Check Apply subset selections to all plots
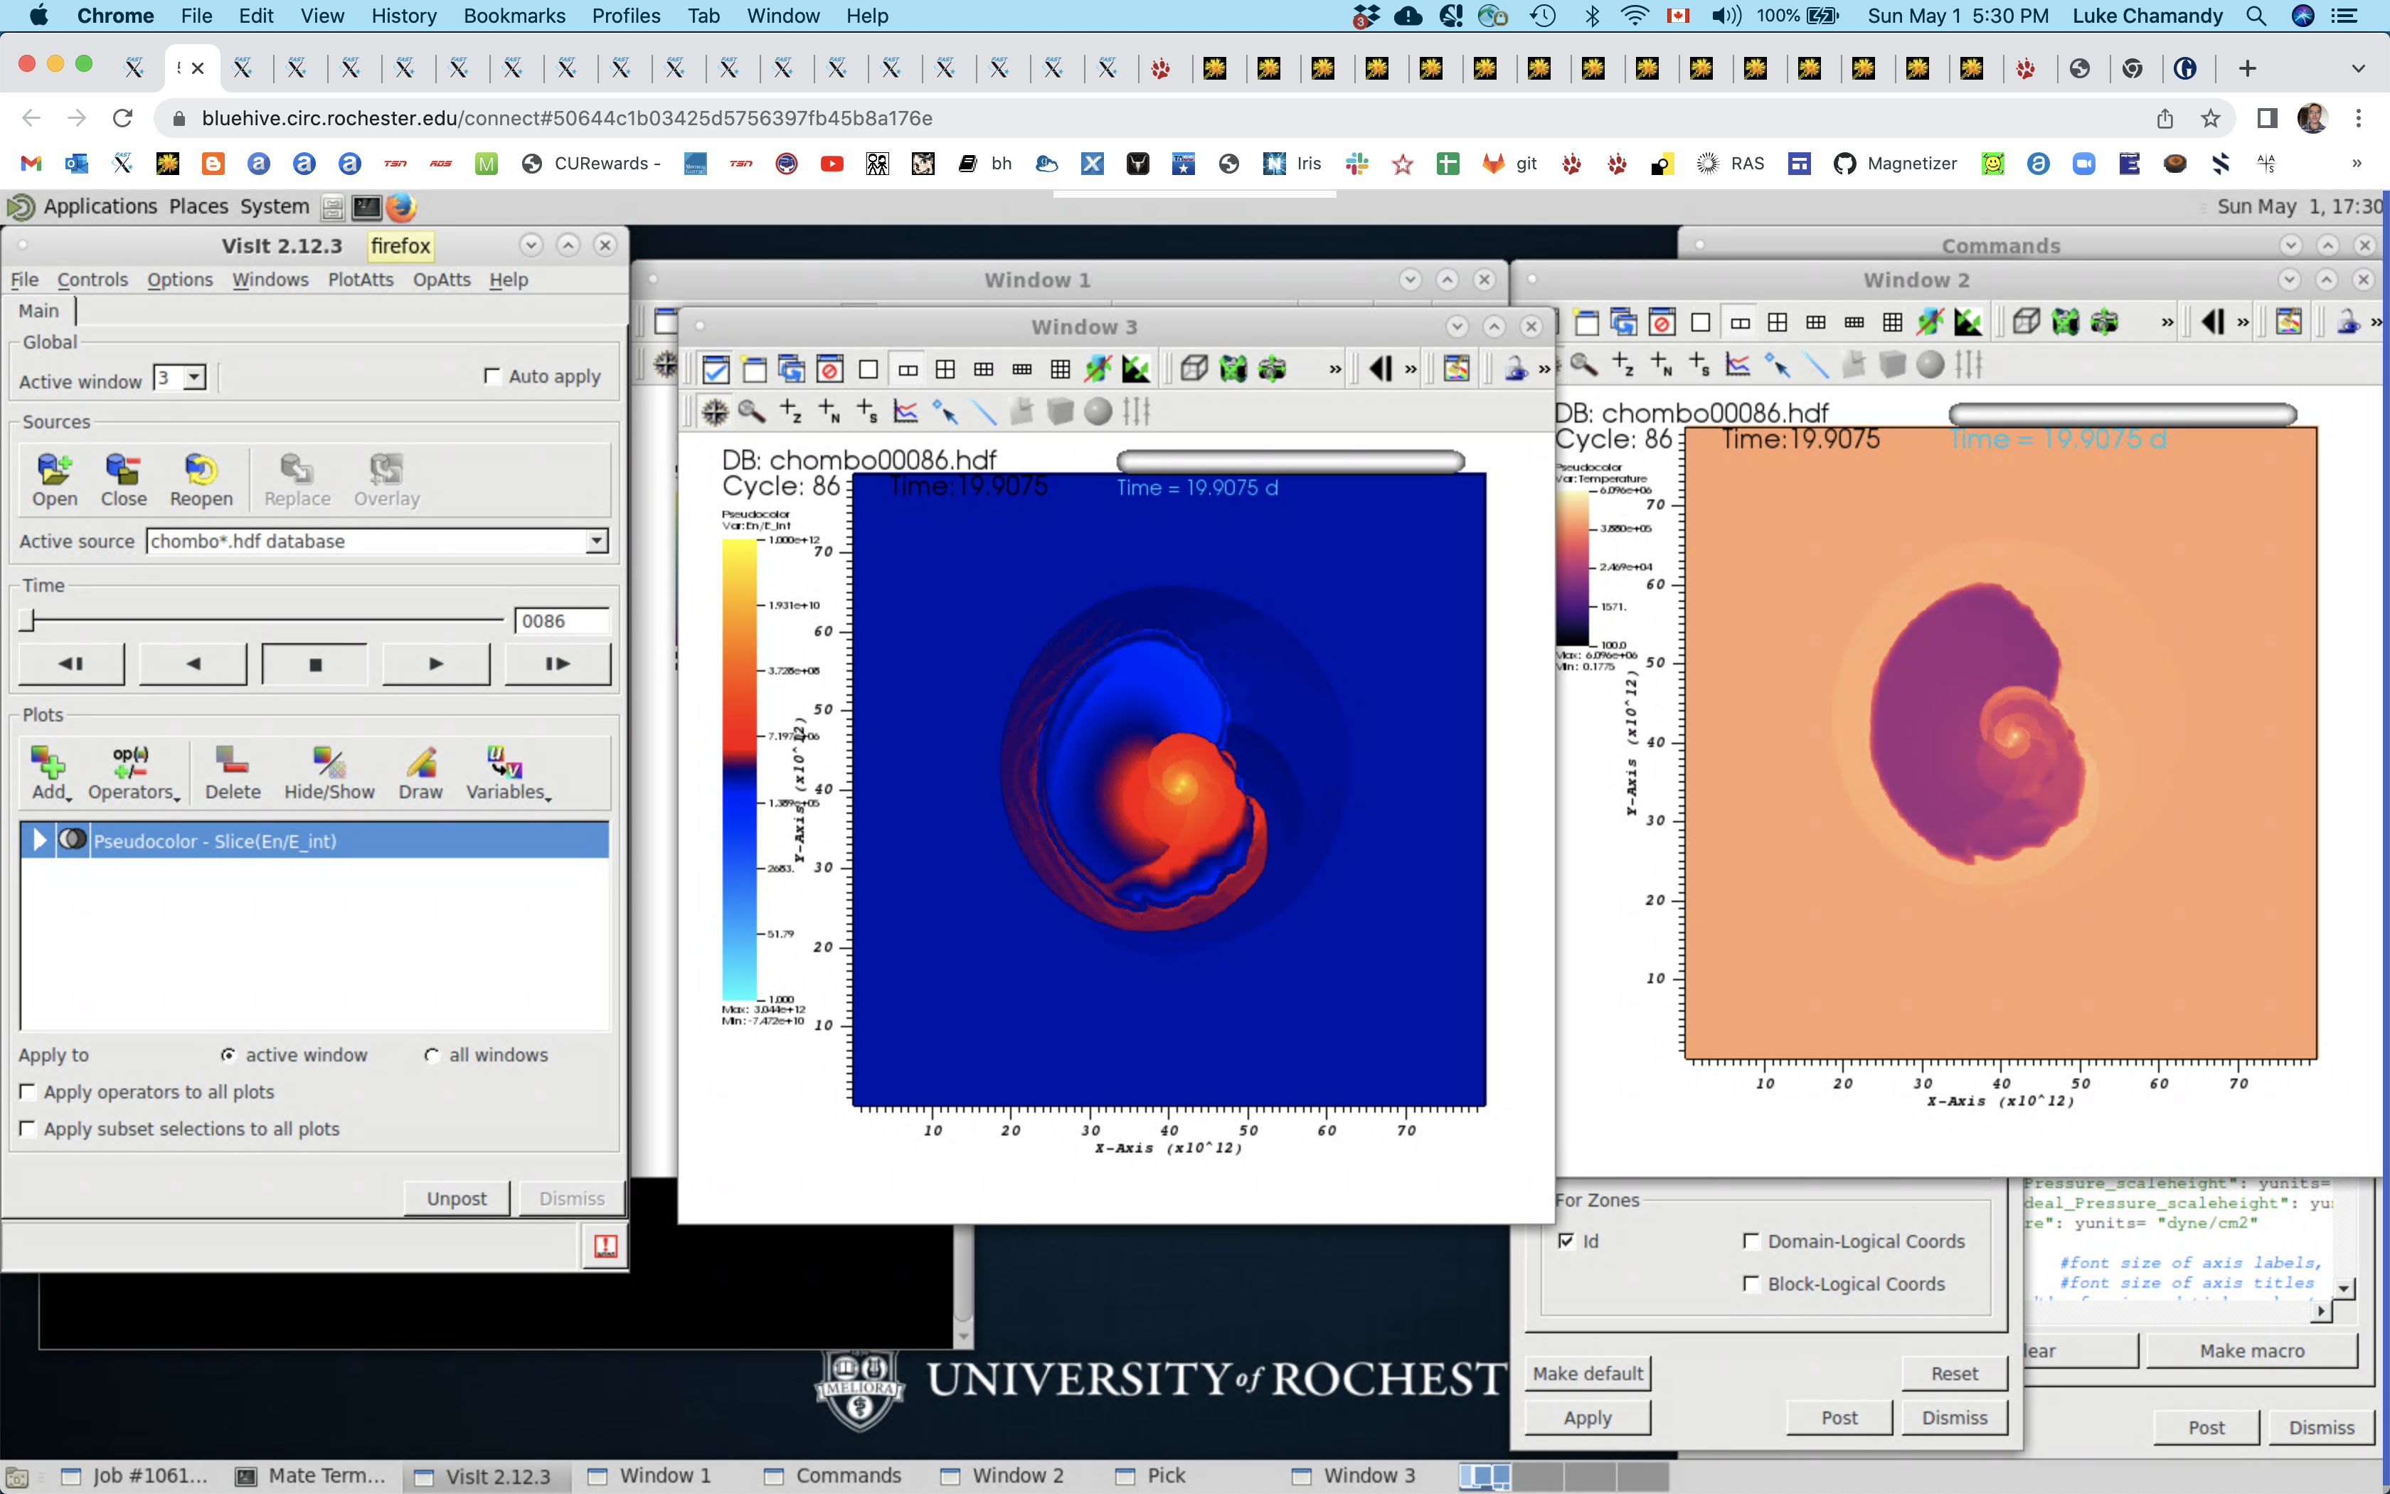The width and height of the screenshot is (2390, 1494). [x=28, y=1128]
